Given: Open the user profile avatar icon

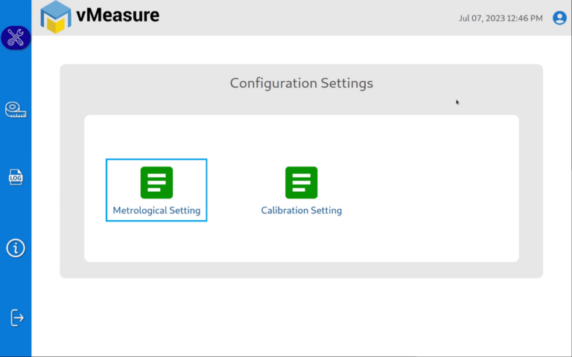Looking at the screenshot, I should tap(559, 18).
